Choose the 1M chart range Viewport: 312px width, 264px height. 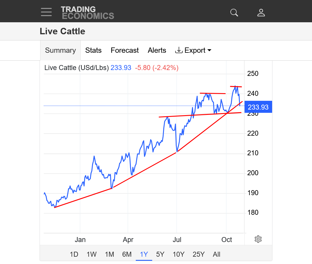(109, 254)
